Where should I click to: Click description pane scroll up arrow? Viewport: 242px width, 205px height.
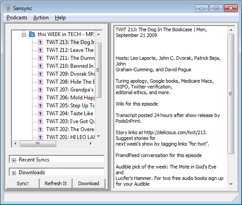231,30
